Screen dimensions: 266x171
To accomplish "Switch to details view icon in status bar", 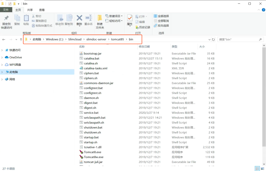I will point(257,168).
